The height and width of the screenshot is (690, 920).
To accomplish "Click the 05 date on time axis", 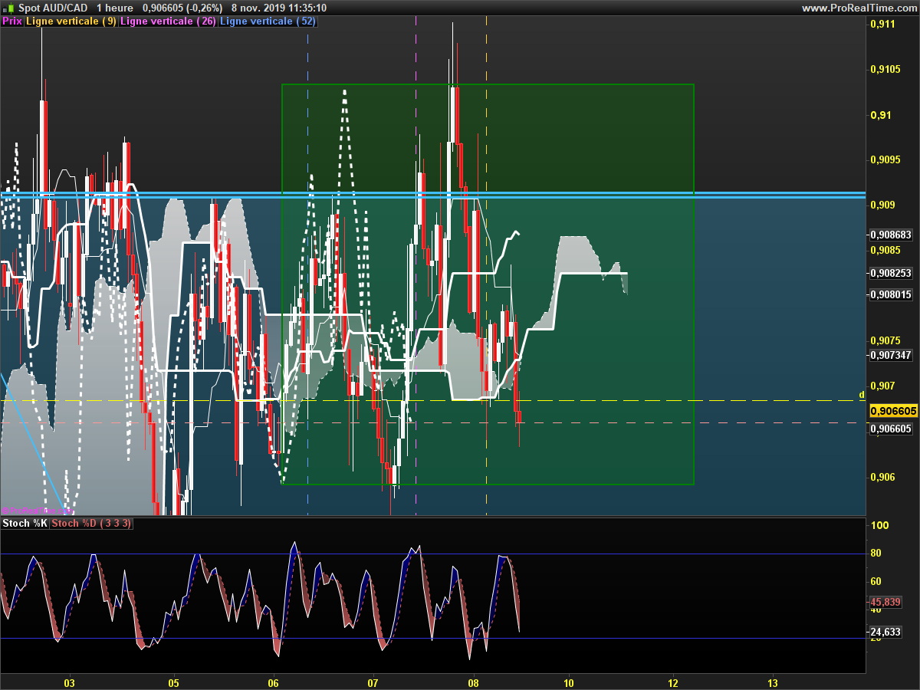I will coord(173,682).
